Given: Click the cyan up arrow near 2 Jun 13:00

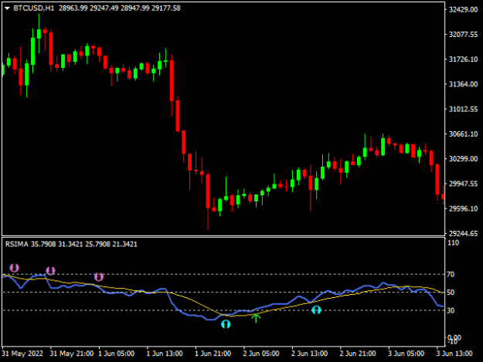Looking at the screenshot, I should (316, 310).
